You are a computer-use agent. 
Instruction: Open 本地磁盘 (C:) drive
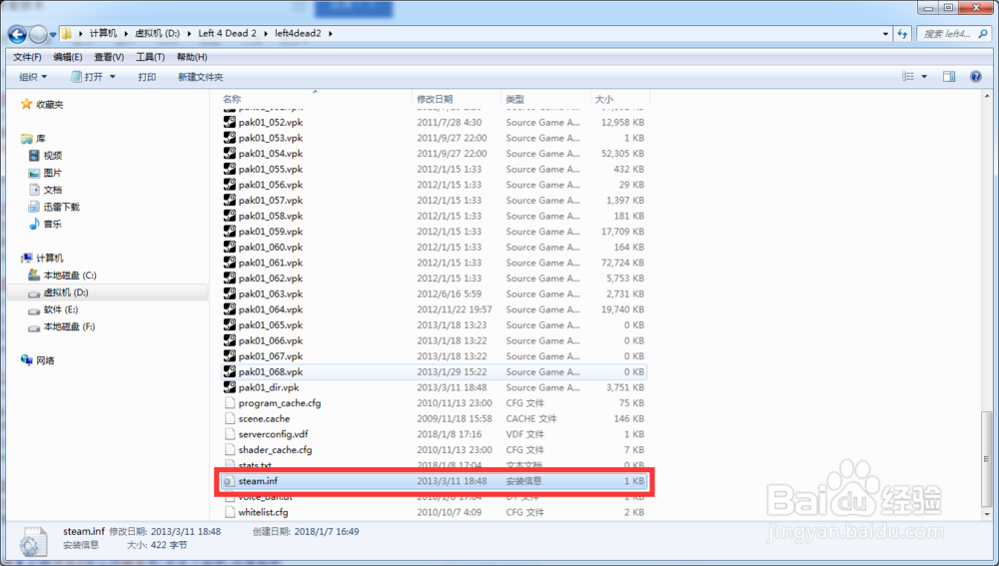point(62,276)
